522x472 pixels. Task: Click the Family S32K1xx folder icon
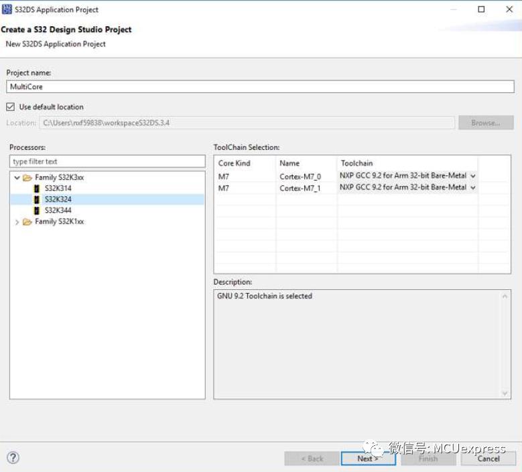click(x=27, y=222)
